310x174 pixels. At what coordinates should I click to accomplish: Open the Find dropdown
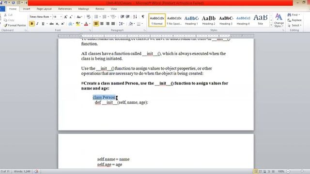(299, 15)
